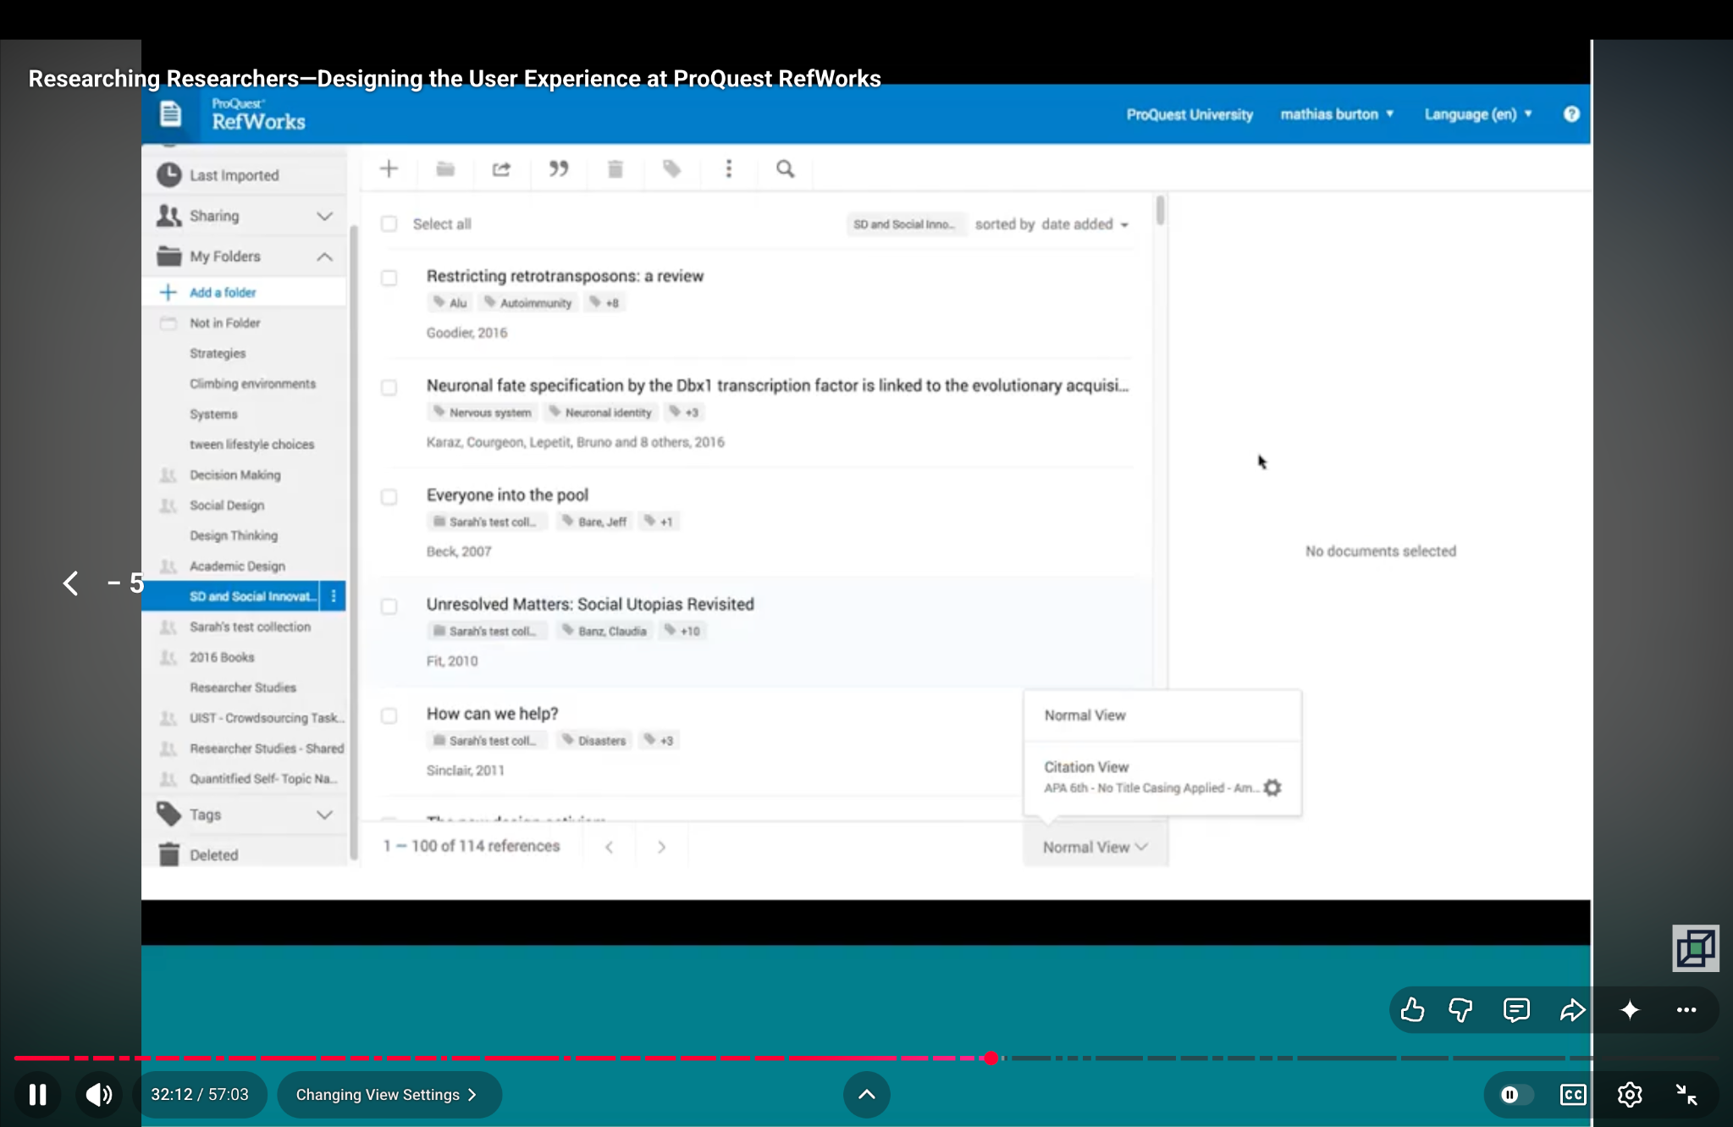
Task: Toggle closed captions CC button
Action: pyautogui.click(x=1573, y=1095)
